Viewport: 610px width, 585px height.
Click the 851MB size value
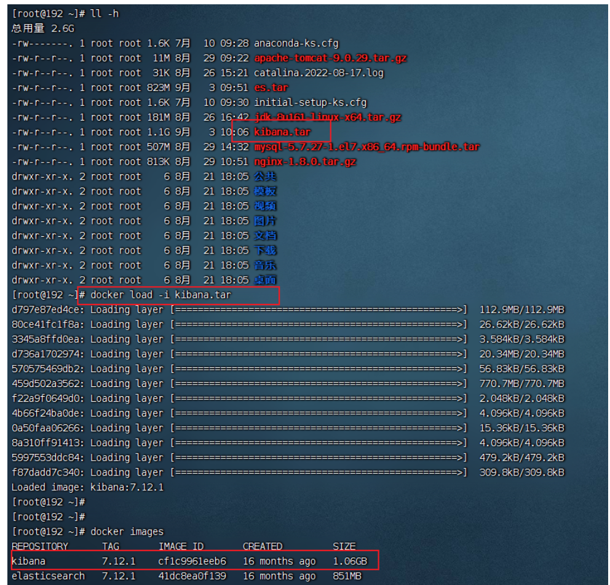[x=347, y=576]
